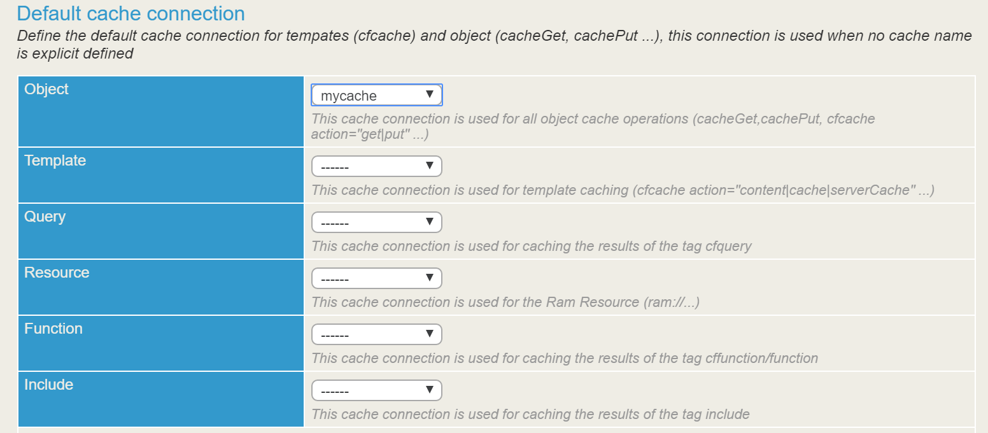The image size is (988, 433).
Task: Click the tag include caching description
Action: point(530,415)
